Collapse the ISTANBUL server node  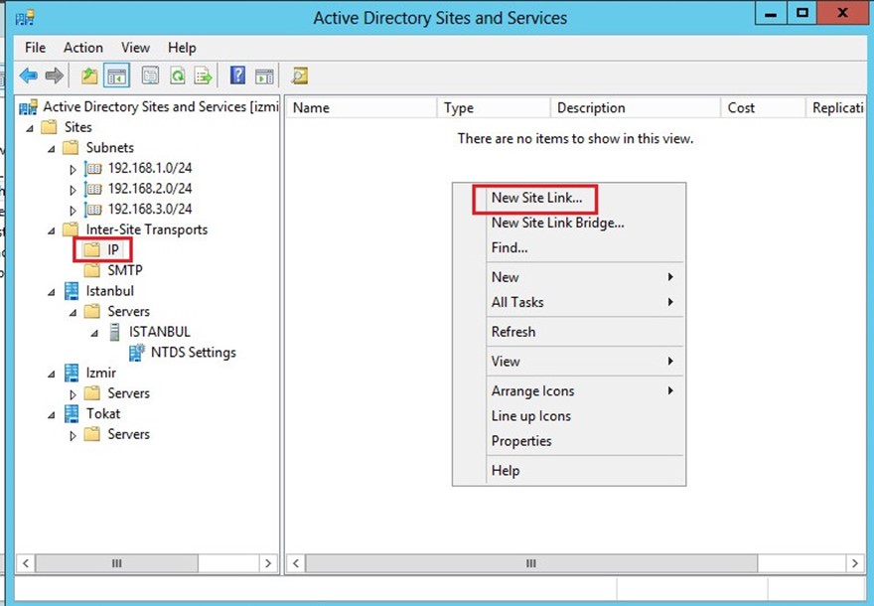point(94,333)
